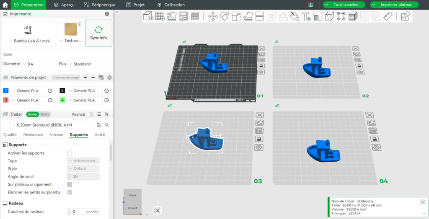Edit plate 01 name with the green pencil

click(x=184, y=42)
